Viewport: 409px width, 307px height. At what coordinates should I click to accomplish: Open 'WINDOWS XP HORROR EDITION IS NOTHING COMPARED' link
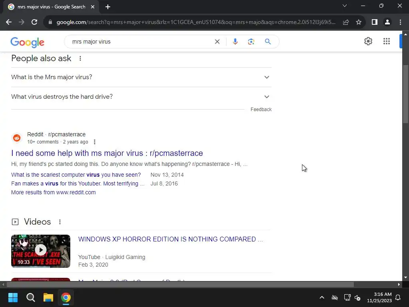(x=171, y=239)
